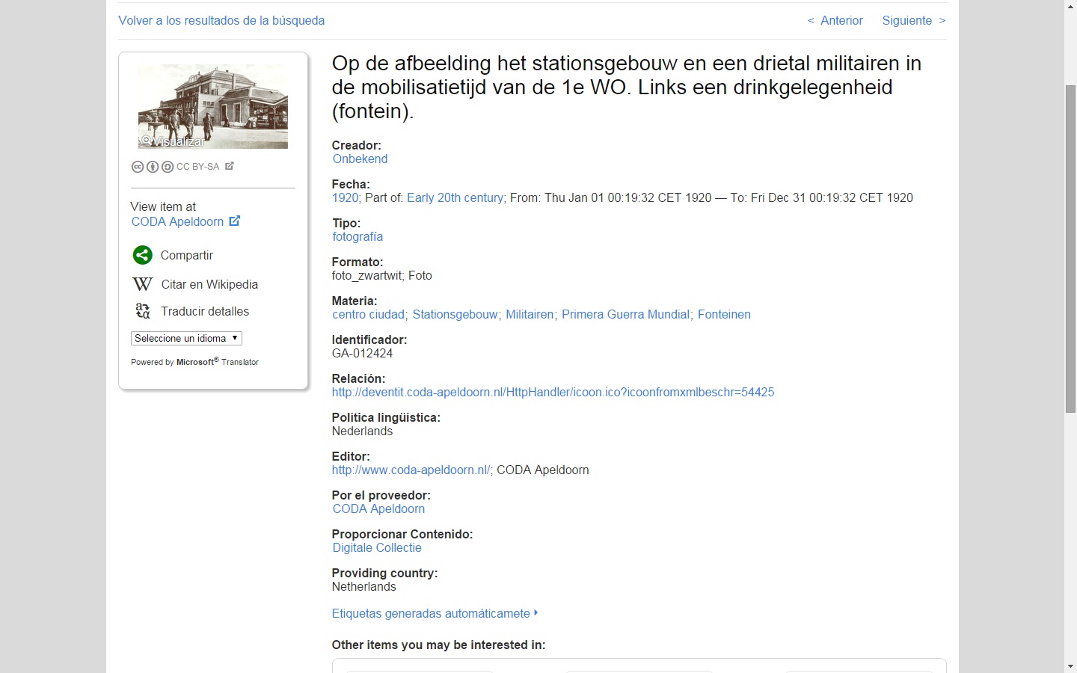Click the Onbekend creator link

coord(360,159)
